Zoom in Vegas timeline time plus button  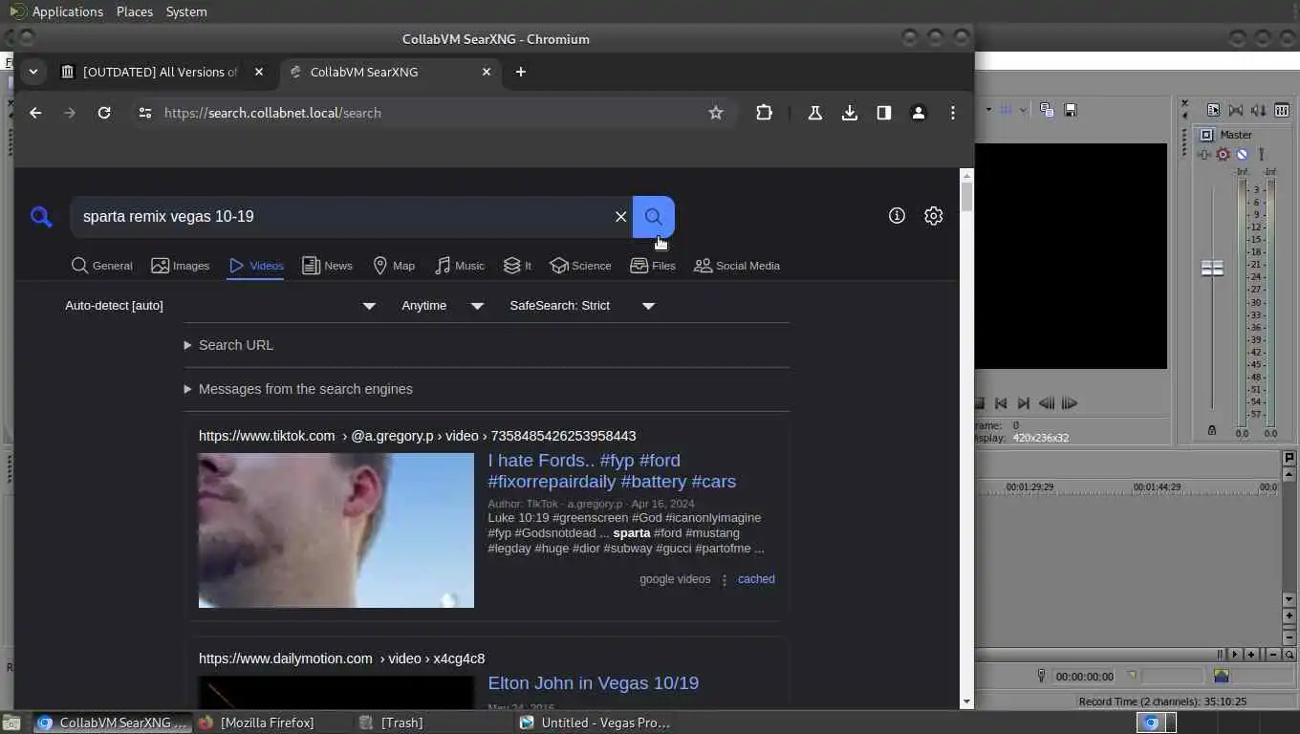(1251, 655)
